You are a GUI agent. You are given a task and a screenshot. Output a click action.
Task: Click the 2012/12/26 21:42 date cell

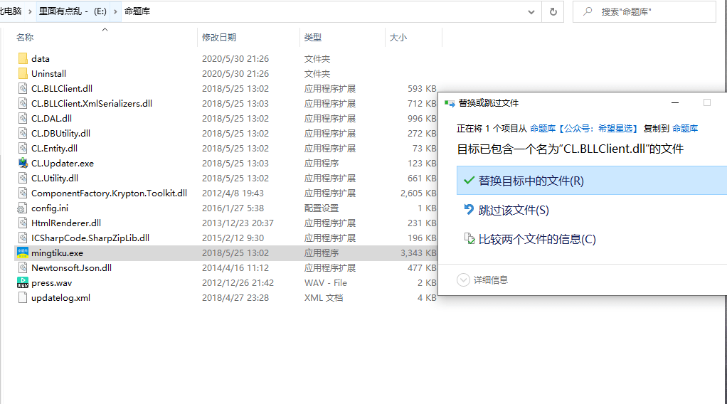[238, 283]
